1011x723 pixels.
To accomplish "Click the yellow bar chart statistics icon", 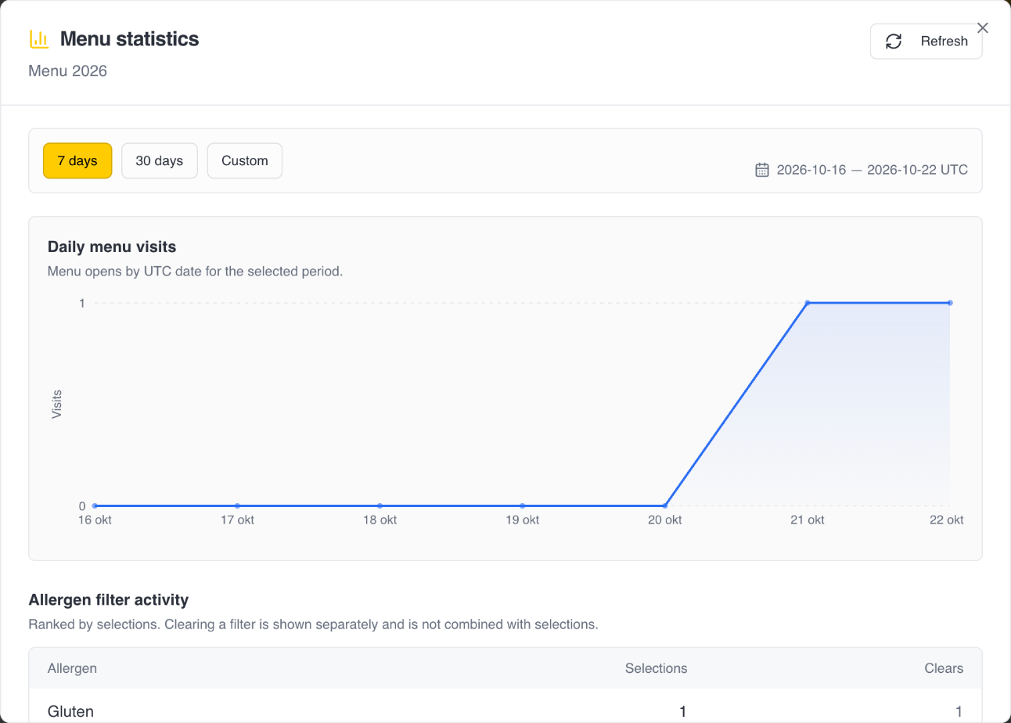I will pos(38,38).
